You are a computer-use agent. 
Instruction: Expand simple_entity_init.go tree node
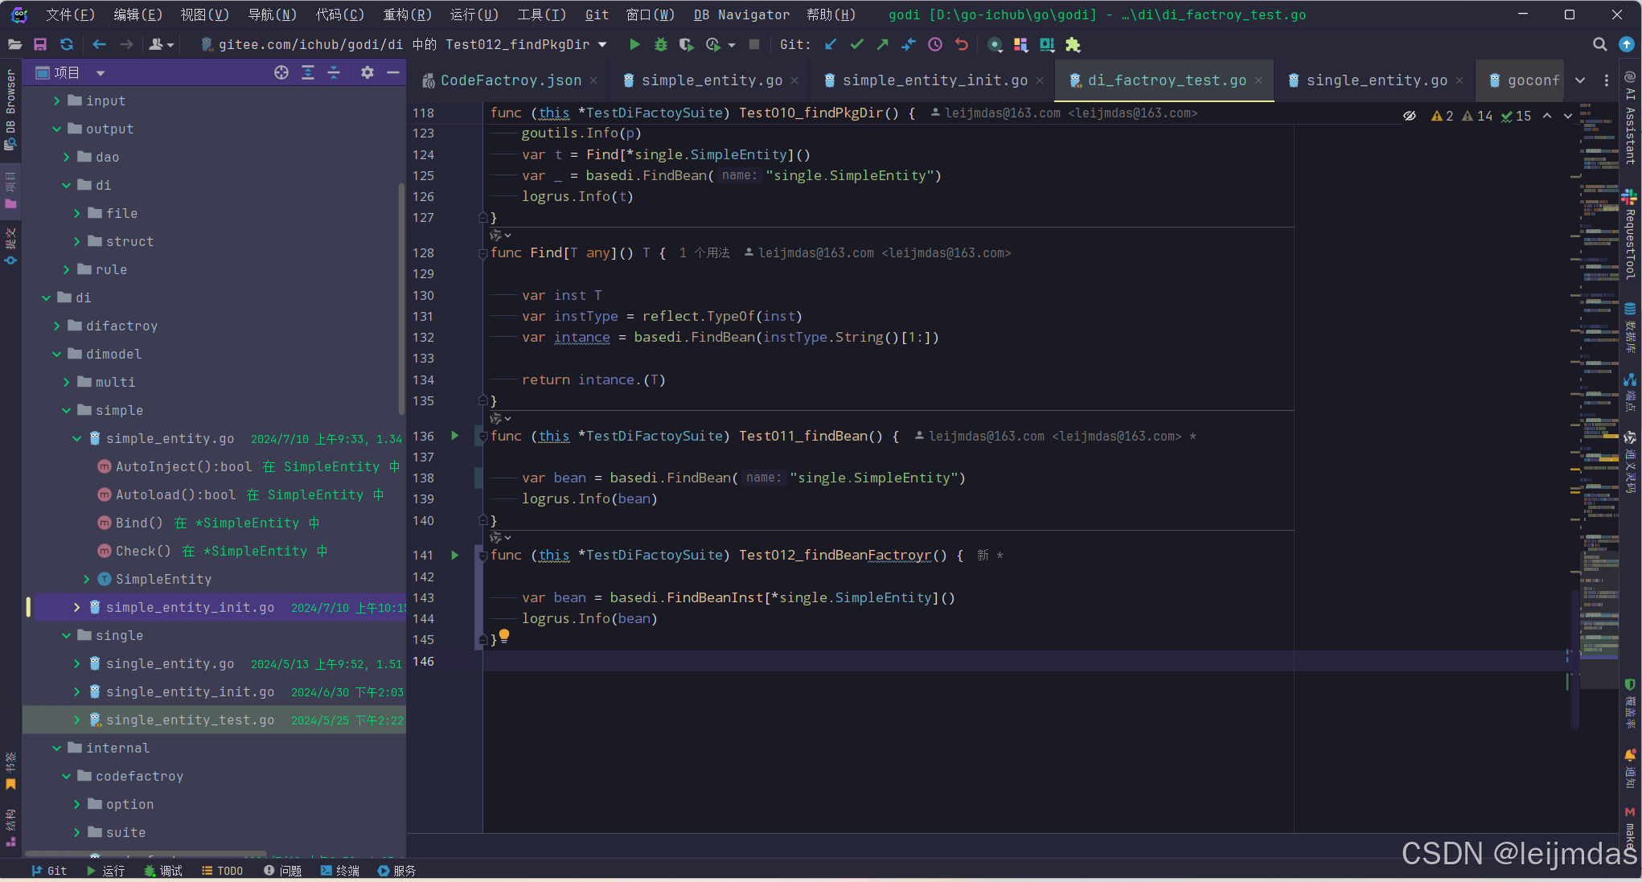coord(76,607)
